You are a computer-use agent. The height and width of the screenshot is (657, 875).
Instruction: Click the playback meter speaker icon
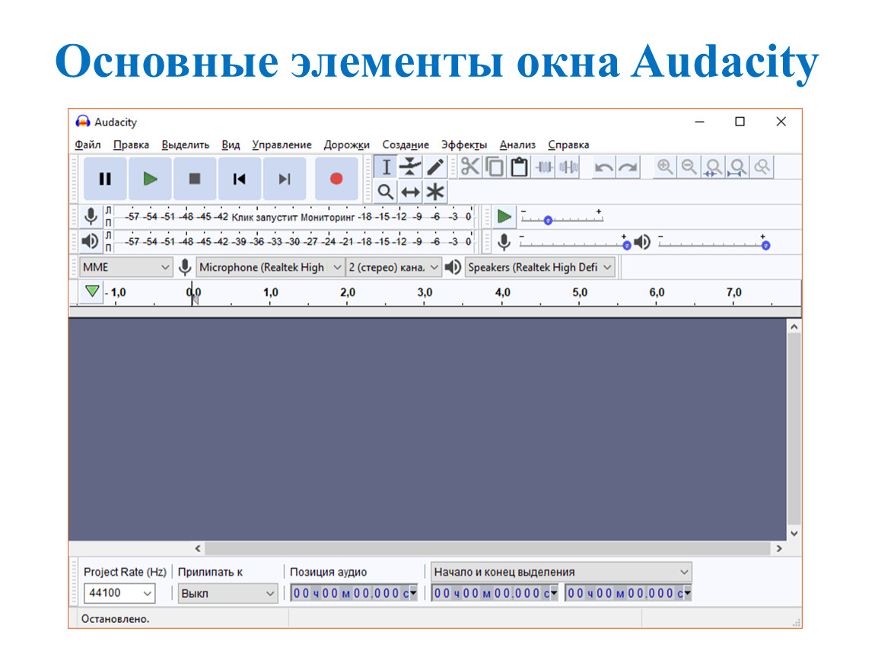coord(91,242)
